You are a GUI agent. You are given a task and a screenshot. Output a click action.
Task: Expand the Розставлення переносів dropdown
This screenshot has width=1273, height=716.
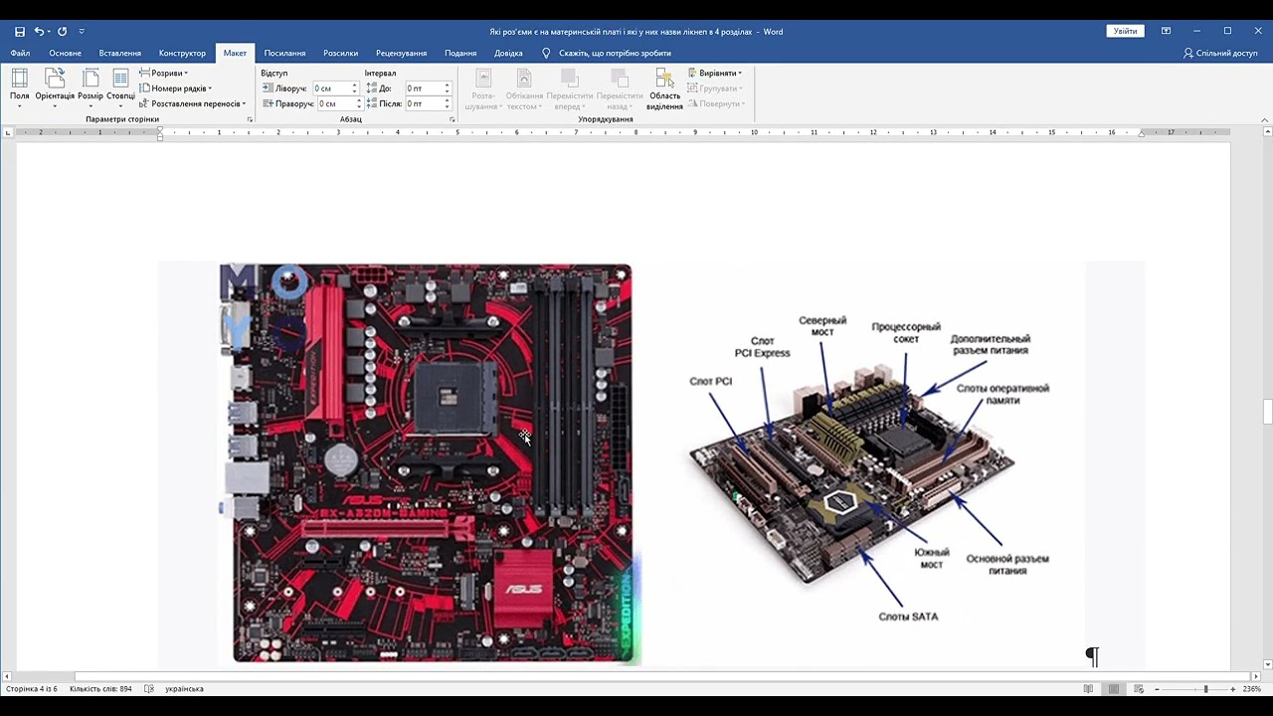tap(193, 103)
